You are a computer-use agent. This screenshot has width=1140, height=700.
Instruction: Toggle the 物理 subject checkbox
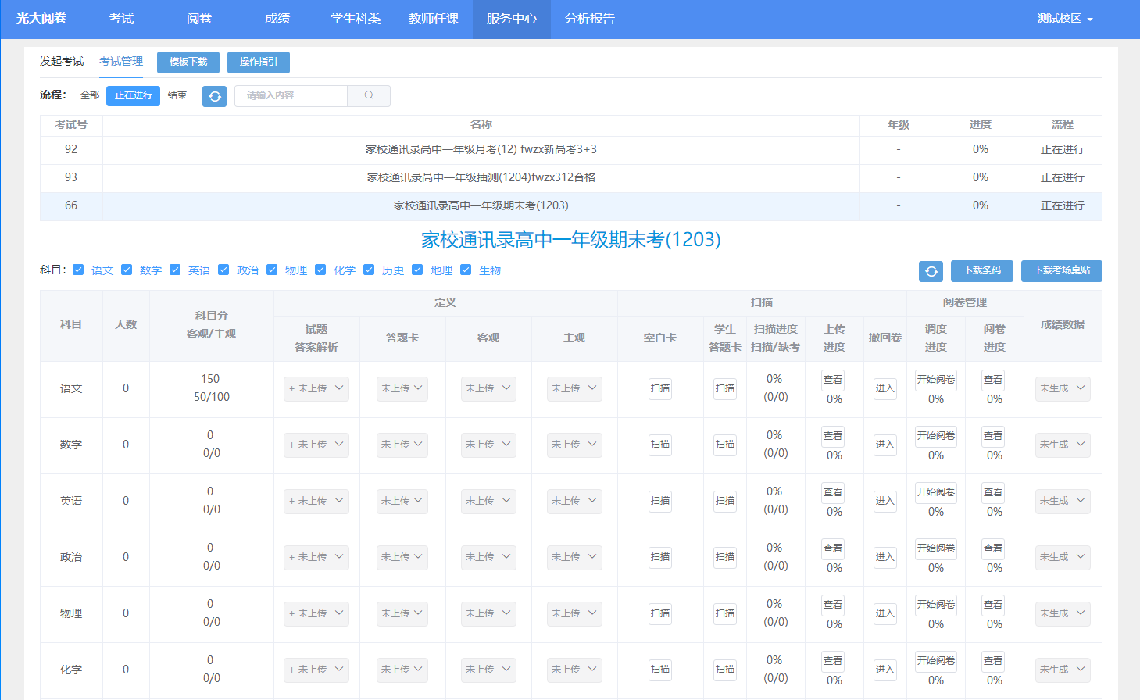pos(272,270)
